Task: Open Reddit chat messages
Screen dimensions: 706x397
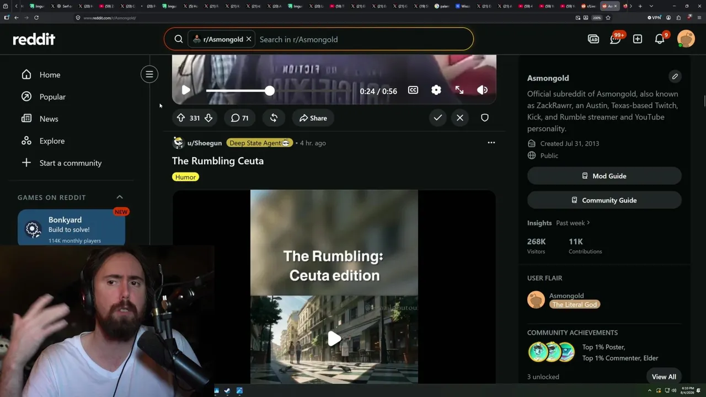Action: point(616,39)
